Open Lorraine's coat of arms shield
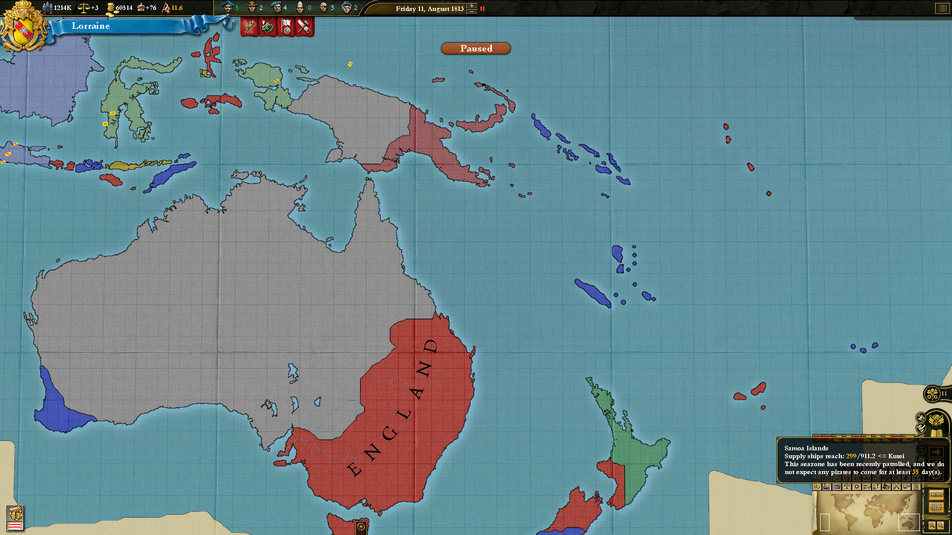 tap(23, 30)
